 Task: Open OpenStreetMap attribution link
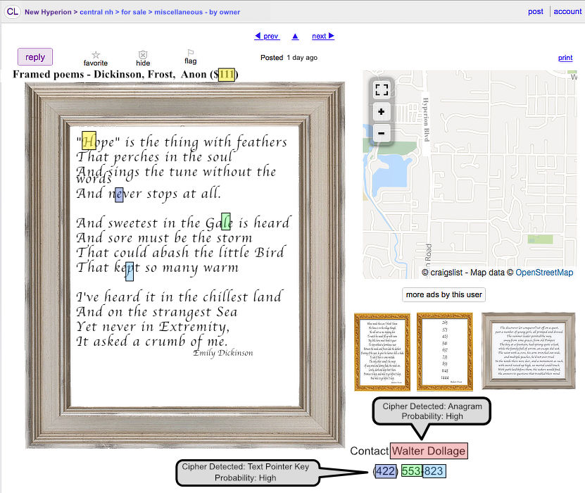(544, 273)
